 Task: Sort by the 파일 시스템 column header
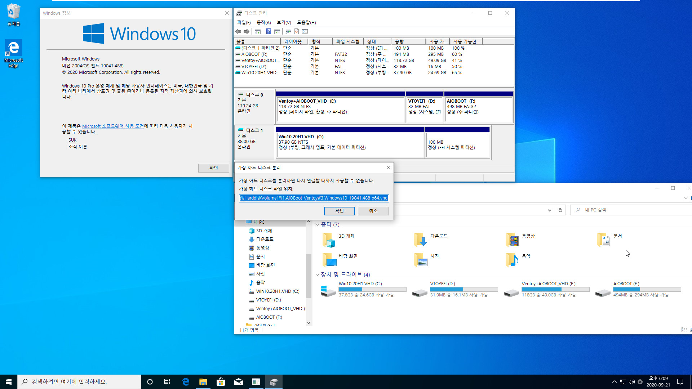[x=348, y=41]
